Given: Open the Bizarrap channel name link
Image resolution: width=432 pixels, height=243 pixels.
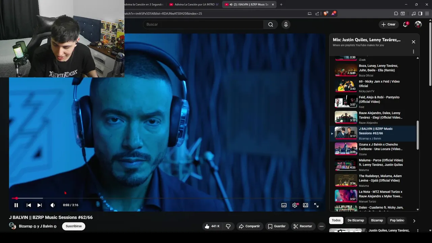Looking at the screenshot, I should 26,226.
